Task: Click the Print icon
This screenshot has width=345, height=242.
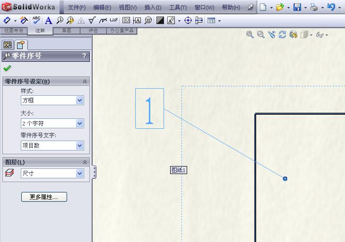Action: click(314, 7)
